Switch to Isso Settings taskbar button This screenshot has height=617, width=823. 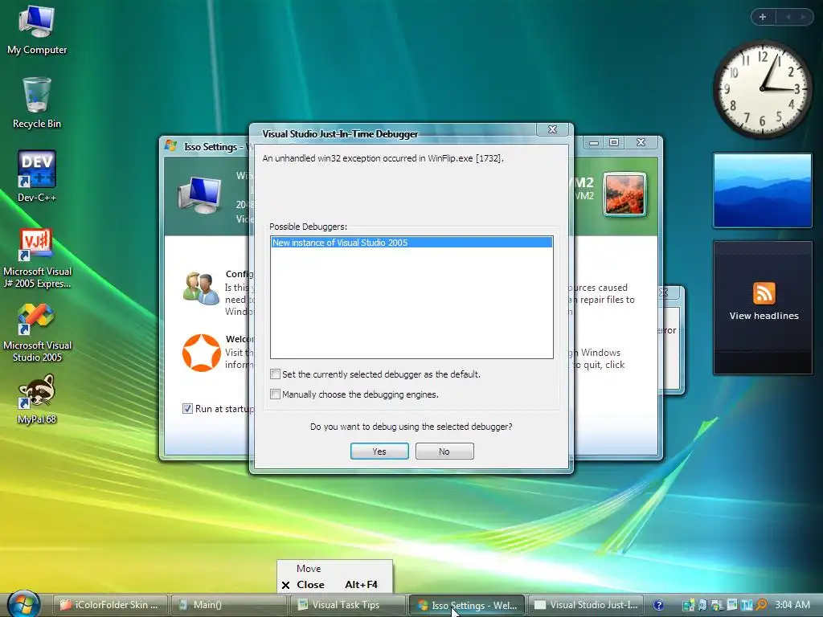tap(467, 605)
